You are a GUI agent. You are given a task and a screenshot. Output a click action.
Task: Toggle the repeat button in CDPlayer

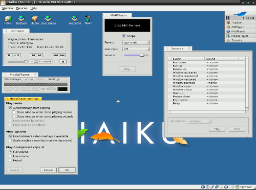[x=35, y=61]
